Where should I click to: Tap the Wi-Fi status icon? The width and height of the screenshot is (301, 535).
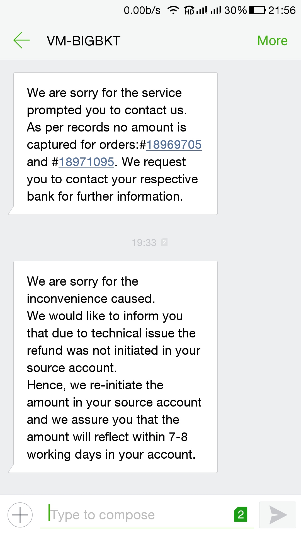(173, 11)
